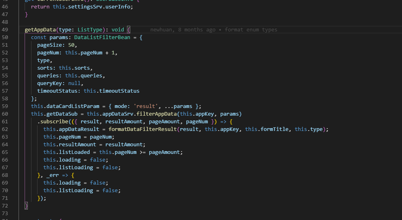Click line number 68 in the gutter
Viewport: 402px width, 220px height.
5,175
